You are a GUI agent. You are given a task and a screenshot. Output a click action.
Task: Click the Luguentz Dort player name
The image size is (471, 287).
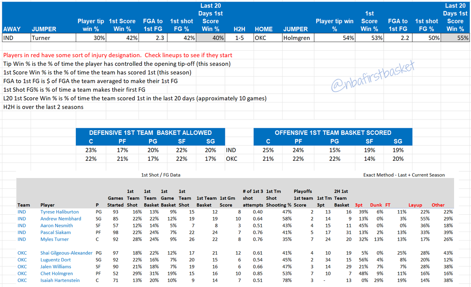click(56, 260)
